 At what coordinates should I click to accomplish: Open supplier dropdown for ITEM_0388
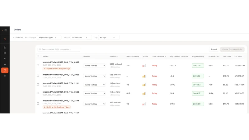pyautogui.click(x=95, y=66)
